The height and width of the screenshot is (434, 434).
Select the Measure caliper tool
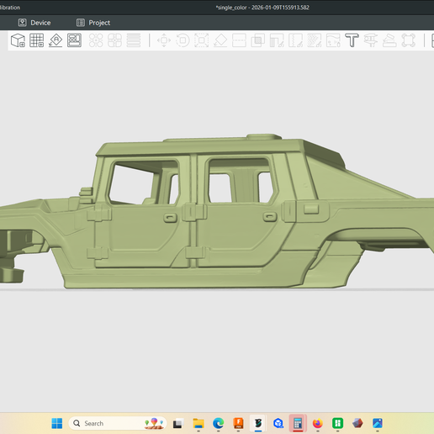click(371, 40)
